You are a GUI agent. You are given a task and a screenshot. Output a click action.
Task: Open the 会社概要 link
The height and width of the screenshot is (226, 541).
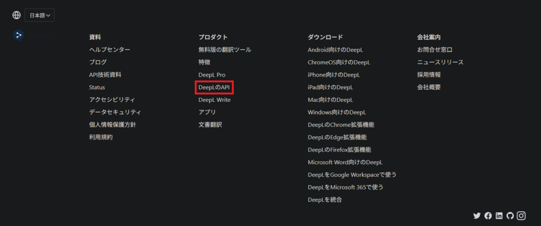coord(429,88)
